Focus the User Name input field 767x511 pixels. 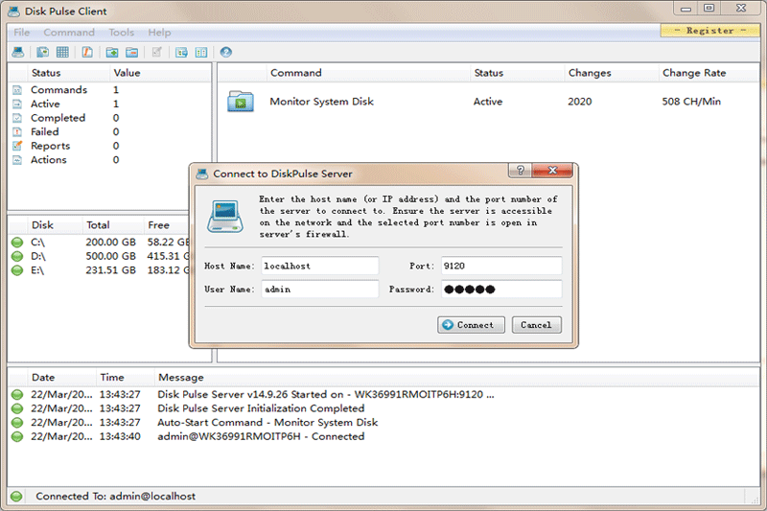click(x=320, y=290)
